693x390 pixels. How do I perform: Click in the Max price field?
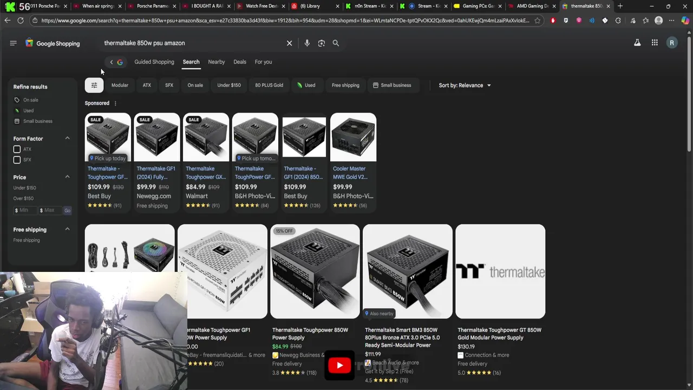tap(50, 210)
